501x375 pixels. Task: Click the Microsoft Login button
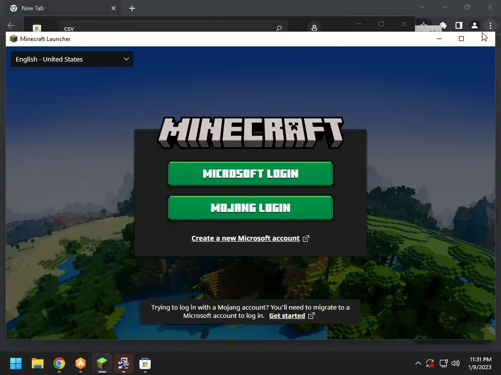point(250,173)
